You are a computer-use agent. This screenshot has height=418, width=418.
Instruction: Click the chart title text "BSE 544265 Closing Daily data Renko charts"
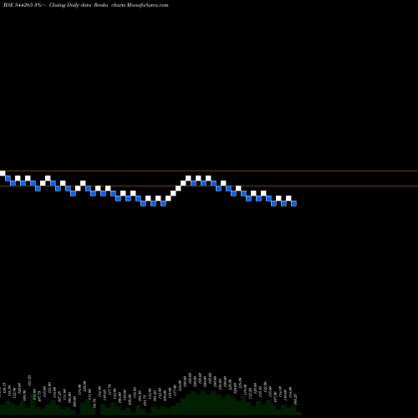pyautogui.click(x=86, y=5)
